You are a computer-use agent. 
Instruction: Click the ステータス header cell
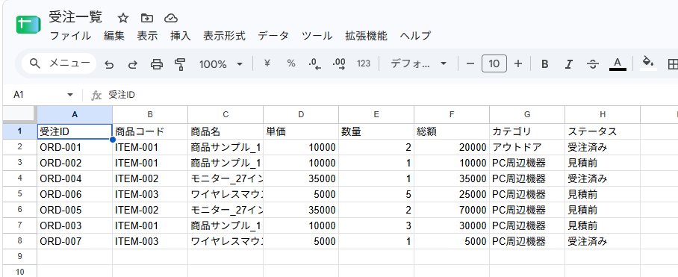coord(603,131)
